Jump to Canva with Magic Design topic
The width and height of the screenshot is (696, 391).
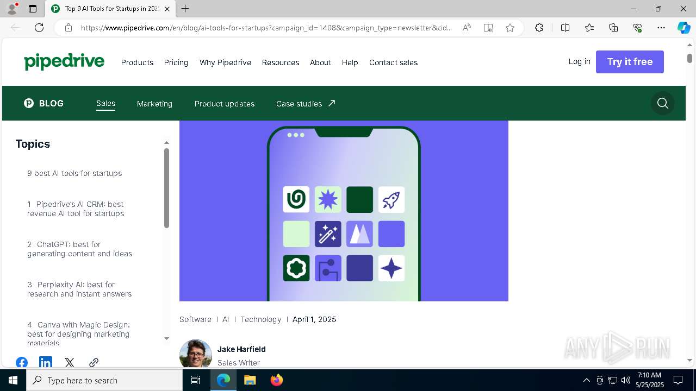(78, 333)
